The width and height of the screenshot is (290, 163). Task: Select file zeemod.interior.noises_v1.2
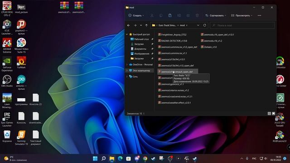click(173, 90)
